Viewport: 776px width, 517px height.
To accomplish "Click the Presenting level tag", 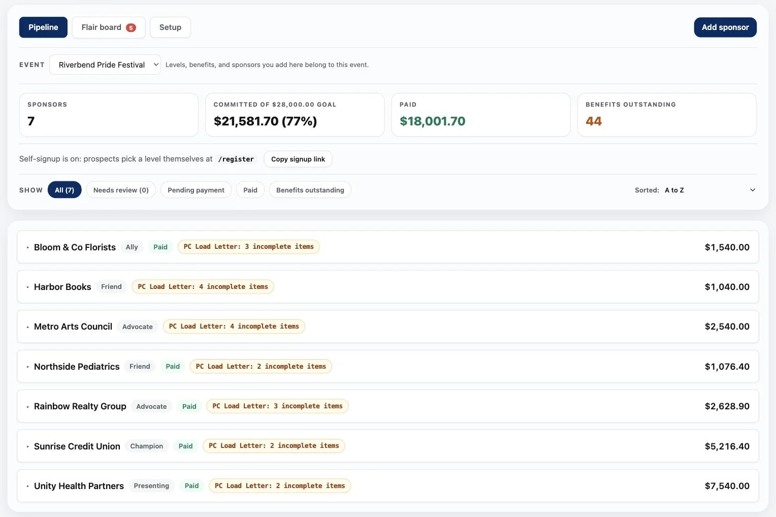I will 151,486.
